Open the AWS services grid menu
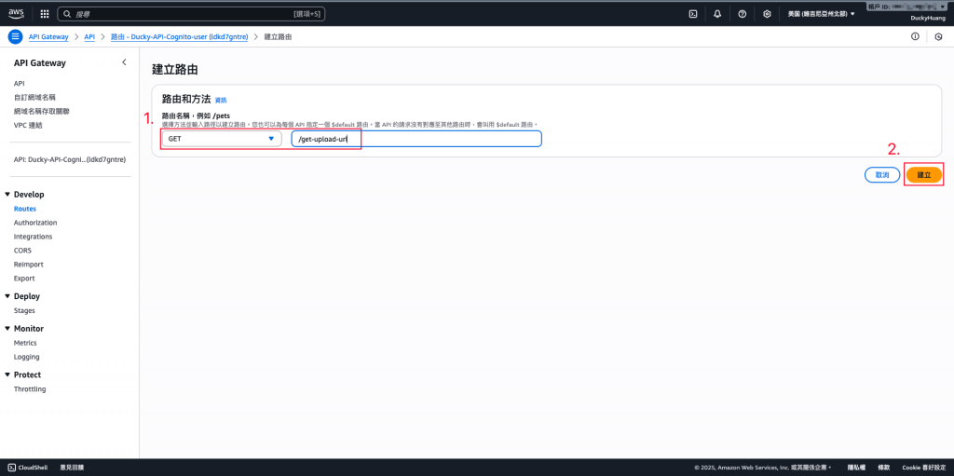The width and height of the screenshot is (954, 476). coord(45,13)
